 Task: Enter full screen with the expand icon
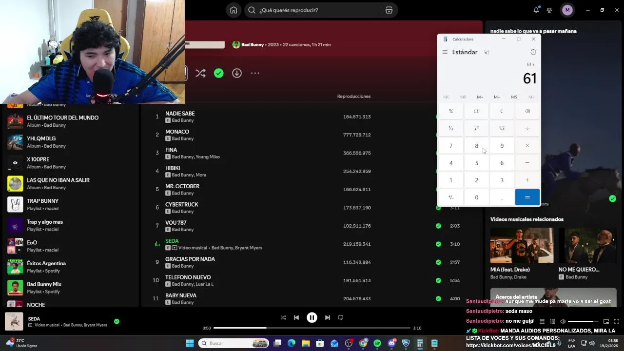tap(616, 321)
